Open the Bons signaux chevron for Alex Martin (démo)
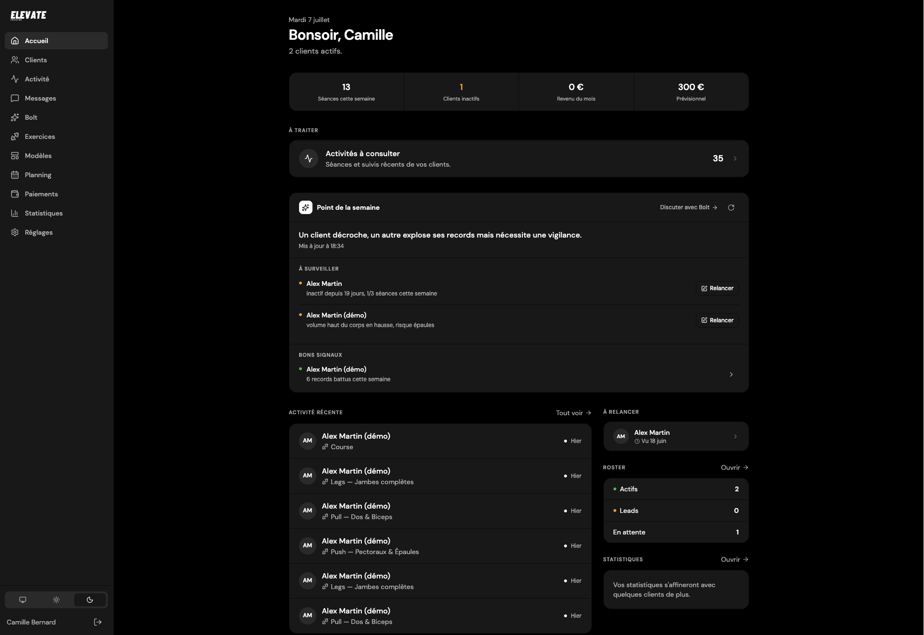 coord(731,374)
